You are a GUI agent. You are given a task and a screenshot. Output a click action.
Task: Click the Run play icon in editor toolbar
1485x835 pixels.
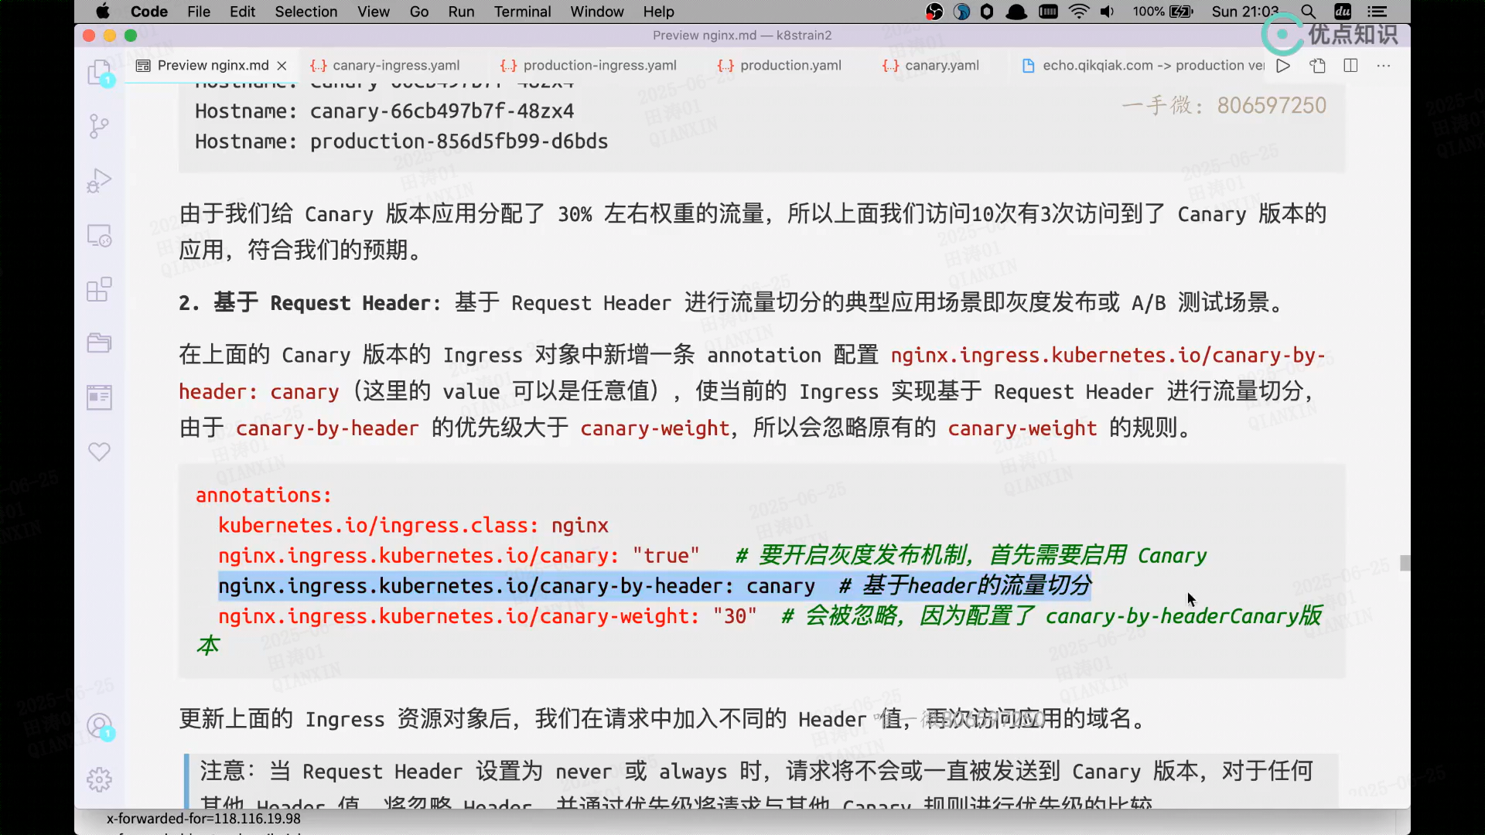(x=1283, y=66)
